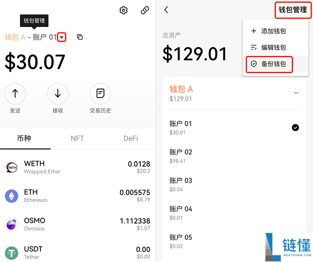The width and height of the screenshot is (313, 262).
Task: Open the 钱包管理 menu
Action: (293, 10)
